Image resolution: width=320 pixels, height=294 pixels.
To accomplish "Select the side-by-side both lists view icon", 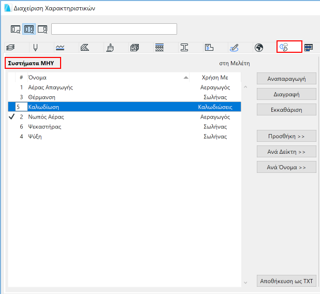I will coord(29,29).
